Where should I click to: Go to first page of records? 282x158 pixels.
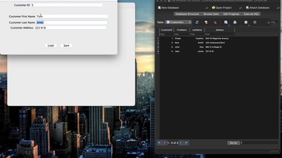click(160, 143)
